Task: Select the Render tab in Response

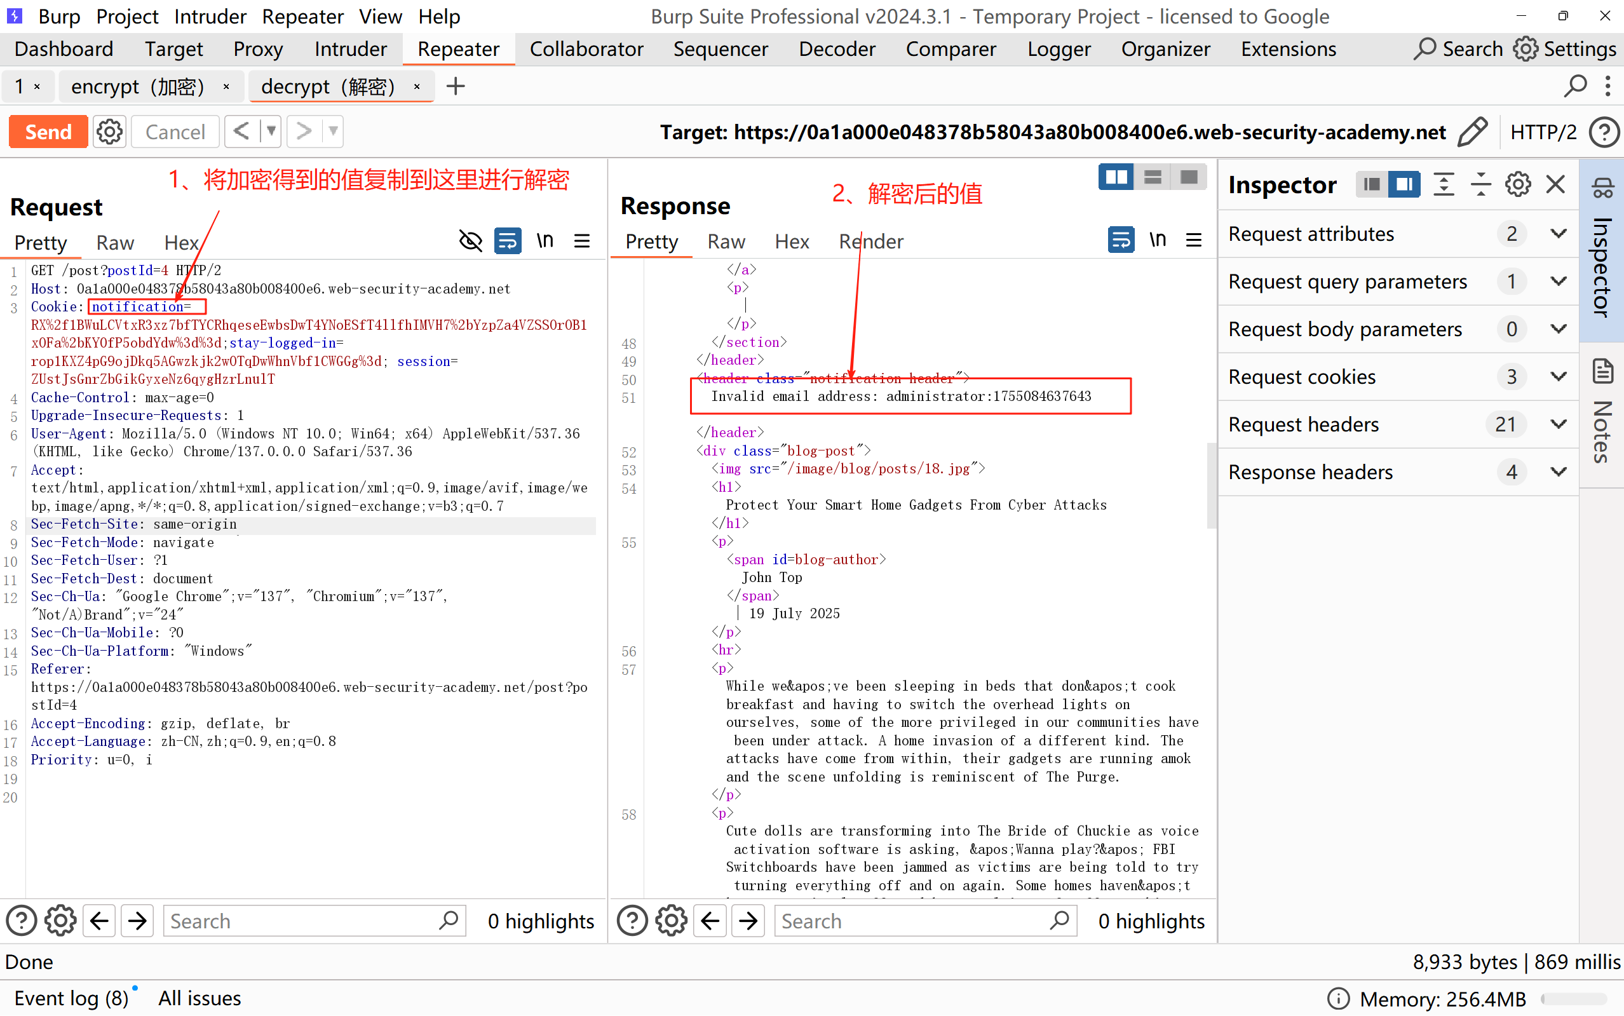Action: 871,241
